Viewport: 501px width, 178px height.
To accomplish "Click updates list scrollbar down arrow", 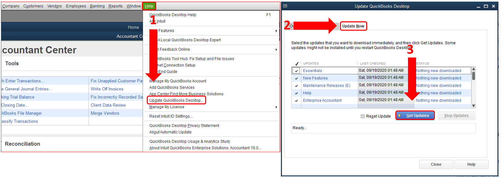I will tap(473, 106).
